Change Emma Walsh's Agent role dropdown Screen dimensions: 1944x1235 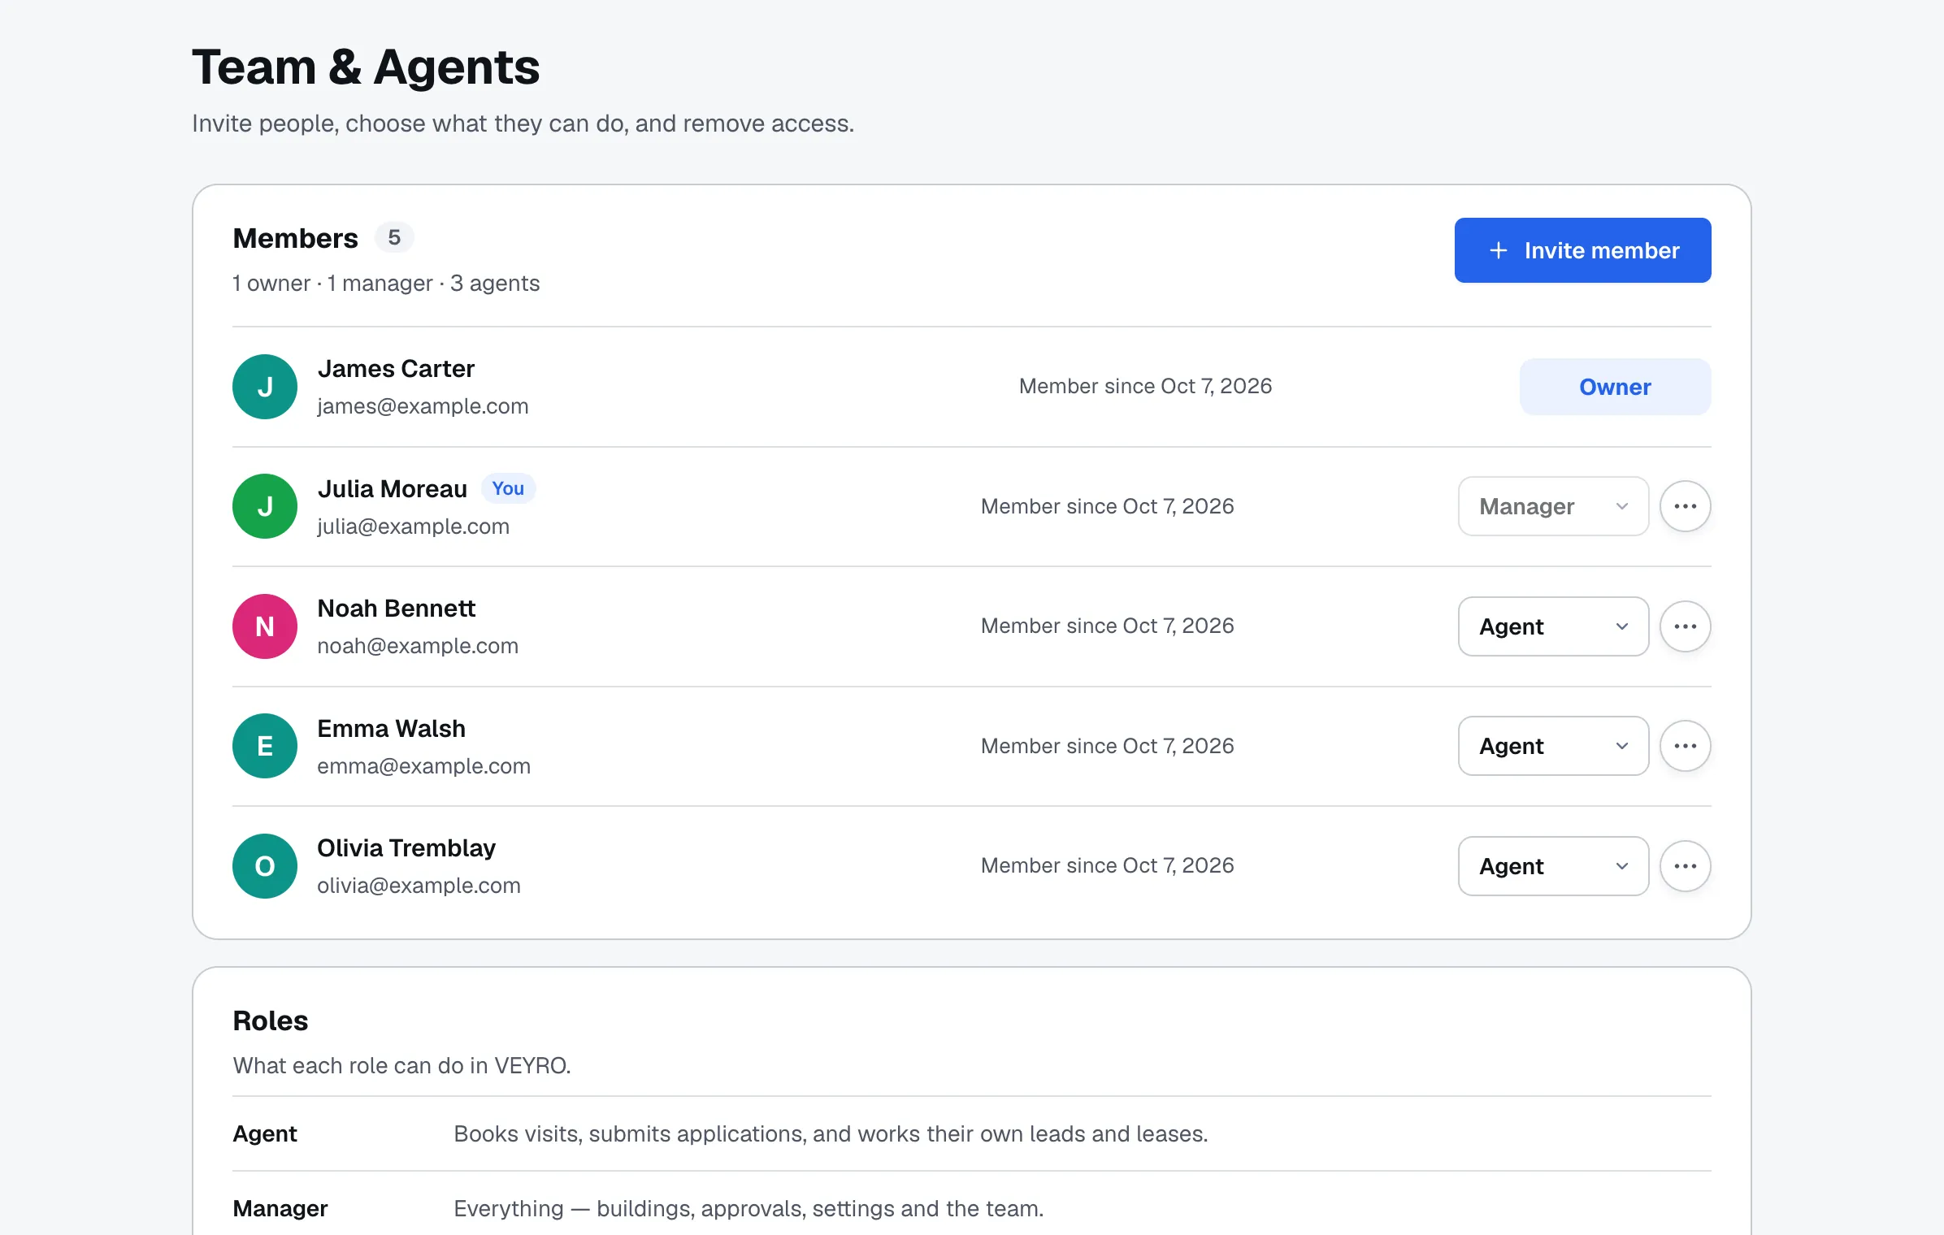pos(1553,746)
